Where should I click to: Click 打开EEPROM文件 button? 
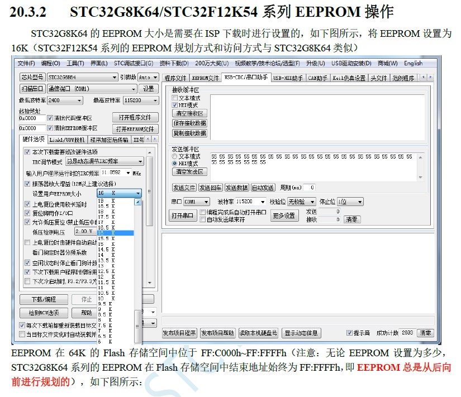[135, 129]
